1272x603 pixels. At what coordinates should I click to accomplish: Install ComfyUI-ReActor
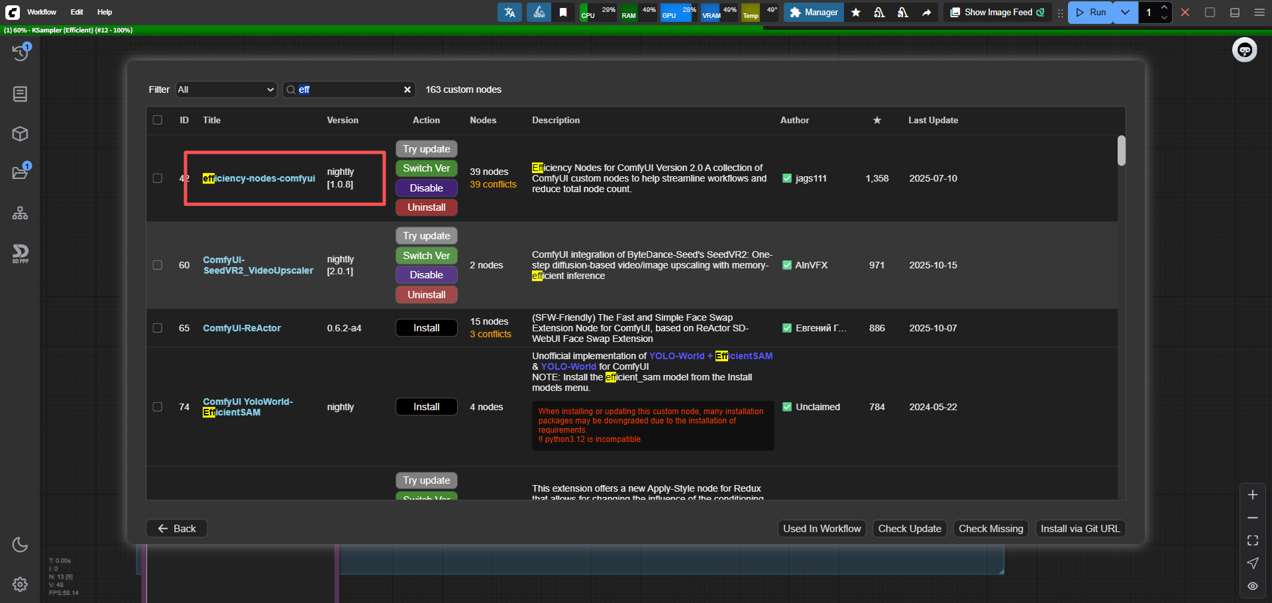coord(427,328)
